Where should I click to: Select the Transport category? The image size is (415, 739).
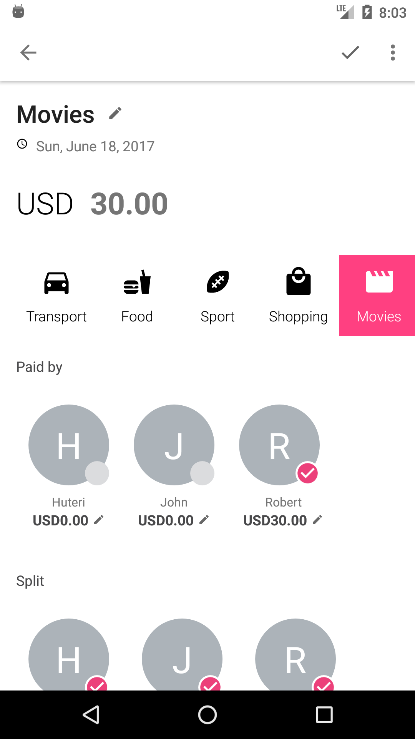click(x=56, y=296)
